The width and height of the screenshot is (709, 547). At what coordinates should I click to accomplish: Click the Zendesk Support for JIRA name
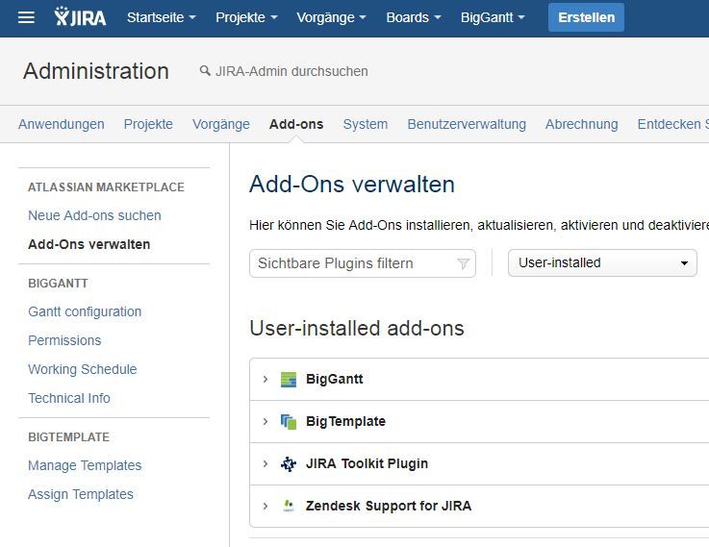click(389, 506)
